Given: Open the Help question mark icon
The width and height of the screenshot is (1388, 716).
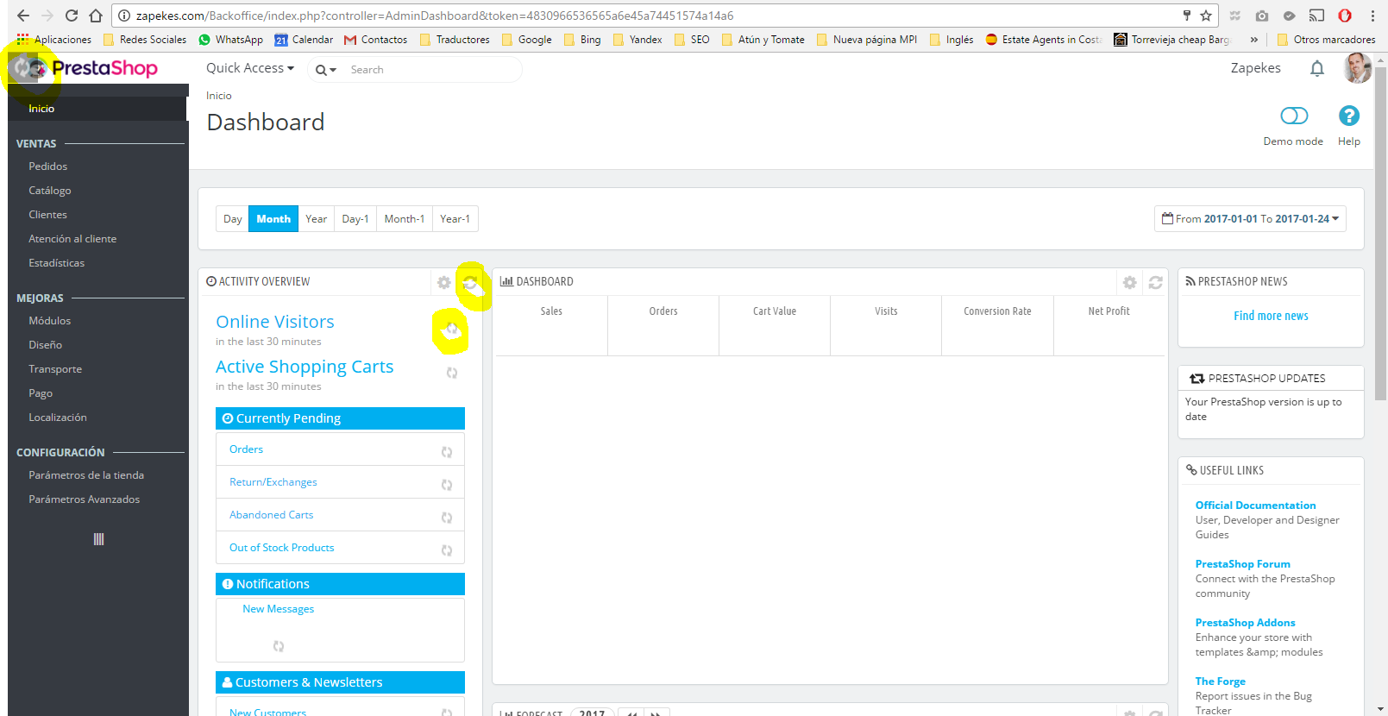Looking at the screenshot, I should (x=1348, y=116).
